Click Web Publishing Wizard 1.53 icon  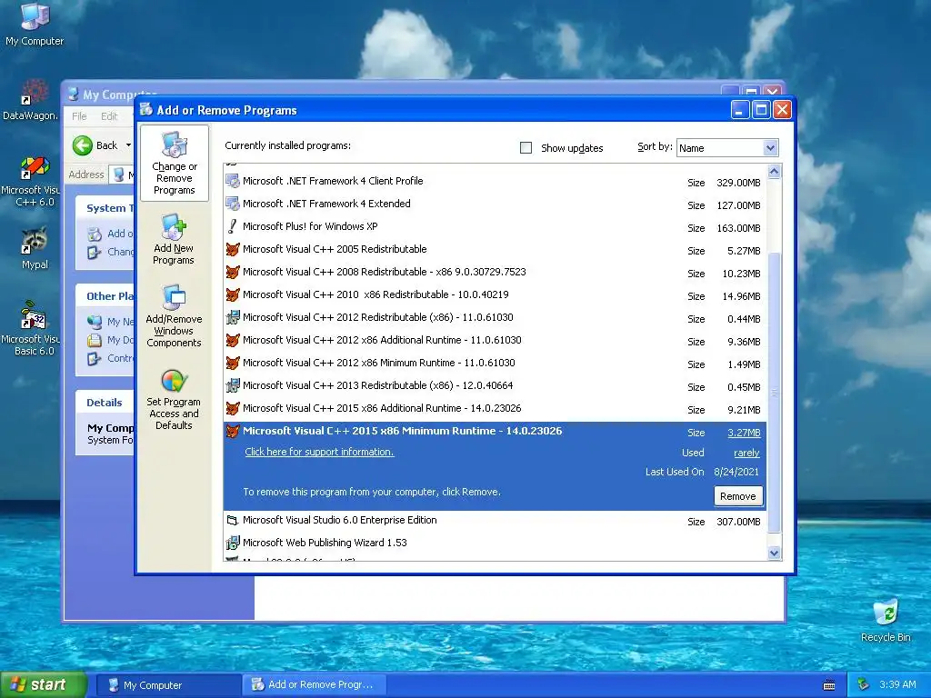tap(233, 543)
